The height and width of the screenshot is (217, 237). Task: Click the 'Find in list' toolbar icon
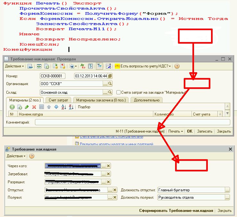pos(30,66)
